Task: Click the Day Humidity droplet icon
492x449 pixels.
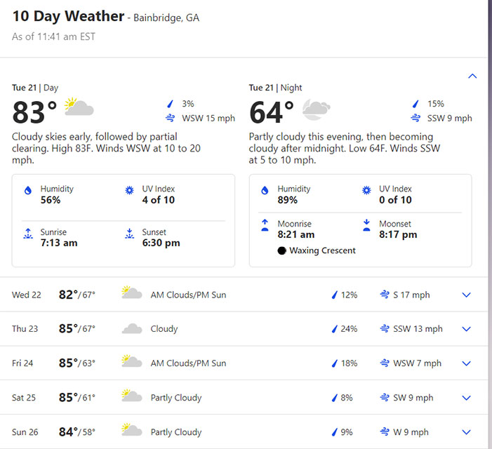Action: [28, 191]
